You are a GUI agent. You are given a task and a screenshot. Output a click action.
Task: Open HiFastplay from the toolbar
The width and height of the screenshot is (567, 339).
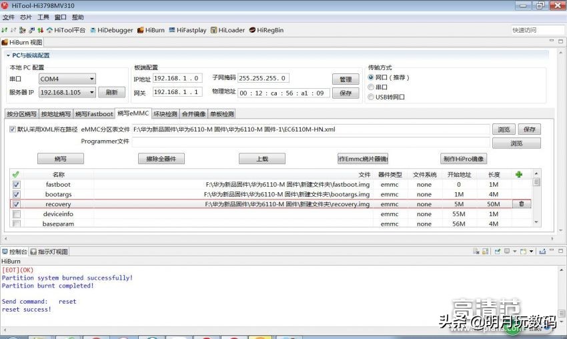click(187, 30)
